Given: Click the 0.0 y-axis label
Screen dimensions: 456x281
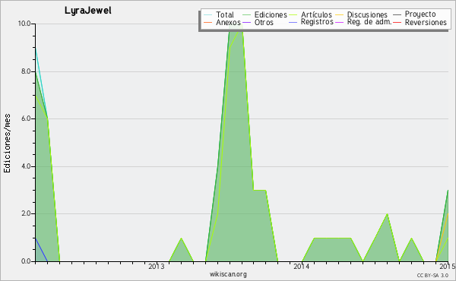Looking at the screenshot, I should point(26,261).
